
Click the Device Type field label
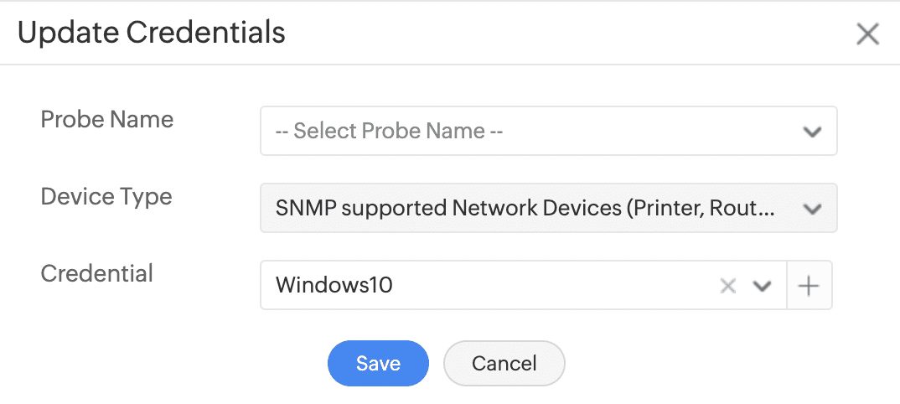106,197
